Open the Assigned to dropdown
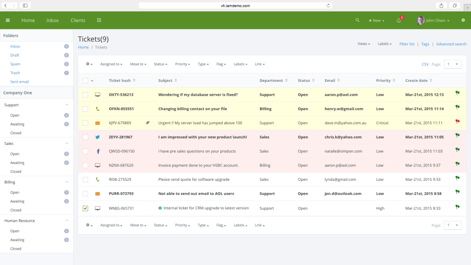 (x=110, y=64)
